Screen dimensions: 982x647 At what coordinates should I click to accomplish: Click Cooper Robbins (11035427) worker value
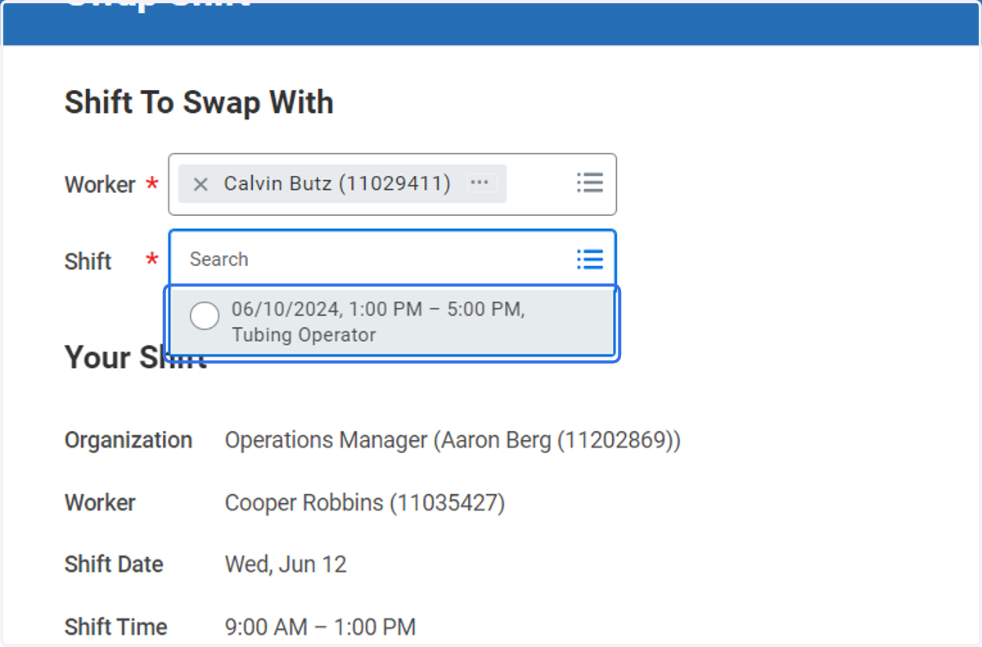pyautogui.click(x=365, y=502)
